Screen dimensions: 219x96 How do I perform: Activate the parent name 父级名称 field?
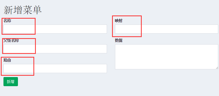(55, 49)
